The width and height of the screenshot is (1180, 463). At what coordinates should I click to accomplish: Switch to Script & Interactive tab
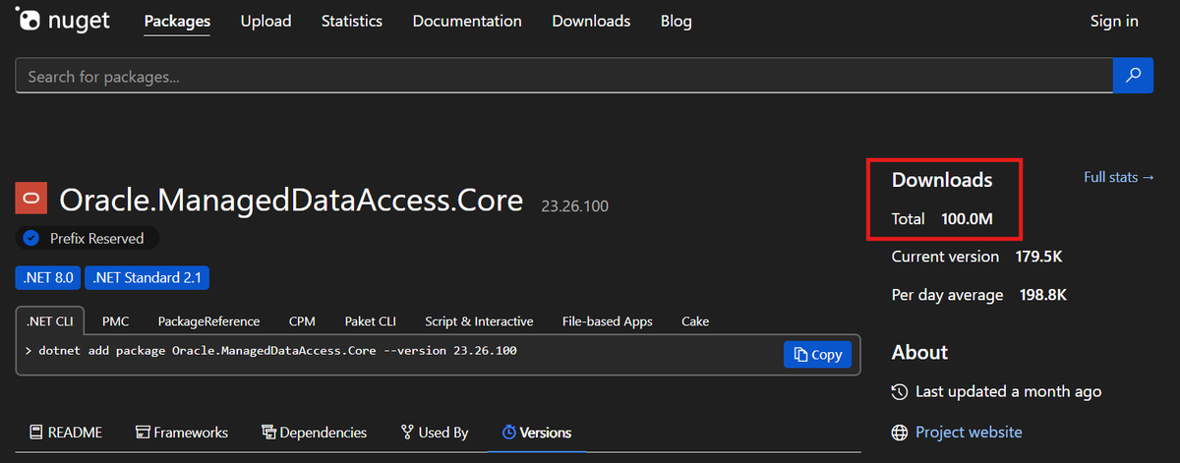(x=479, y=321)
